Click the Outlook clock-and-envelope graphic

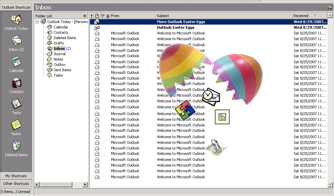211,97
